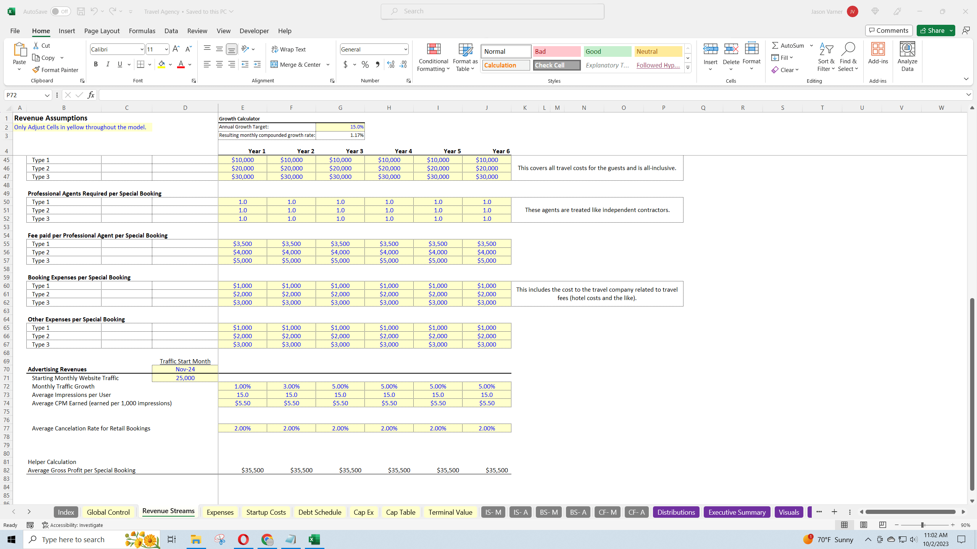Toggle italic formatting
Image resolution: width=977 pixels, height=549 pixels.
coord(108,64)
